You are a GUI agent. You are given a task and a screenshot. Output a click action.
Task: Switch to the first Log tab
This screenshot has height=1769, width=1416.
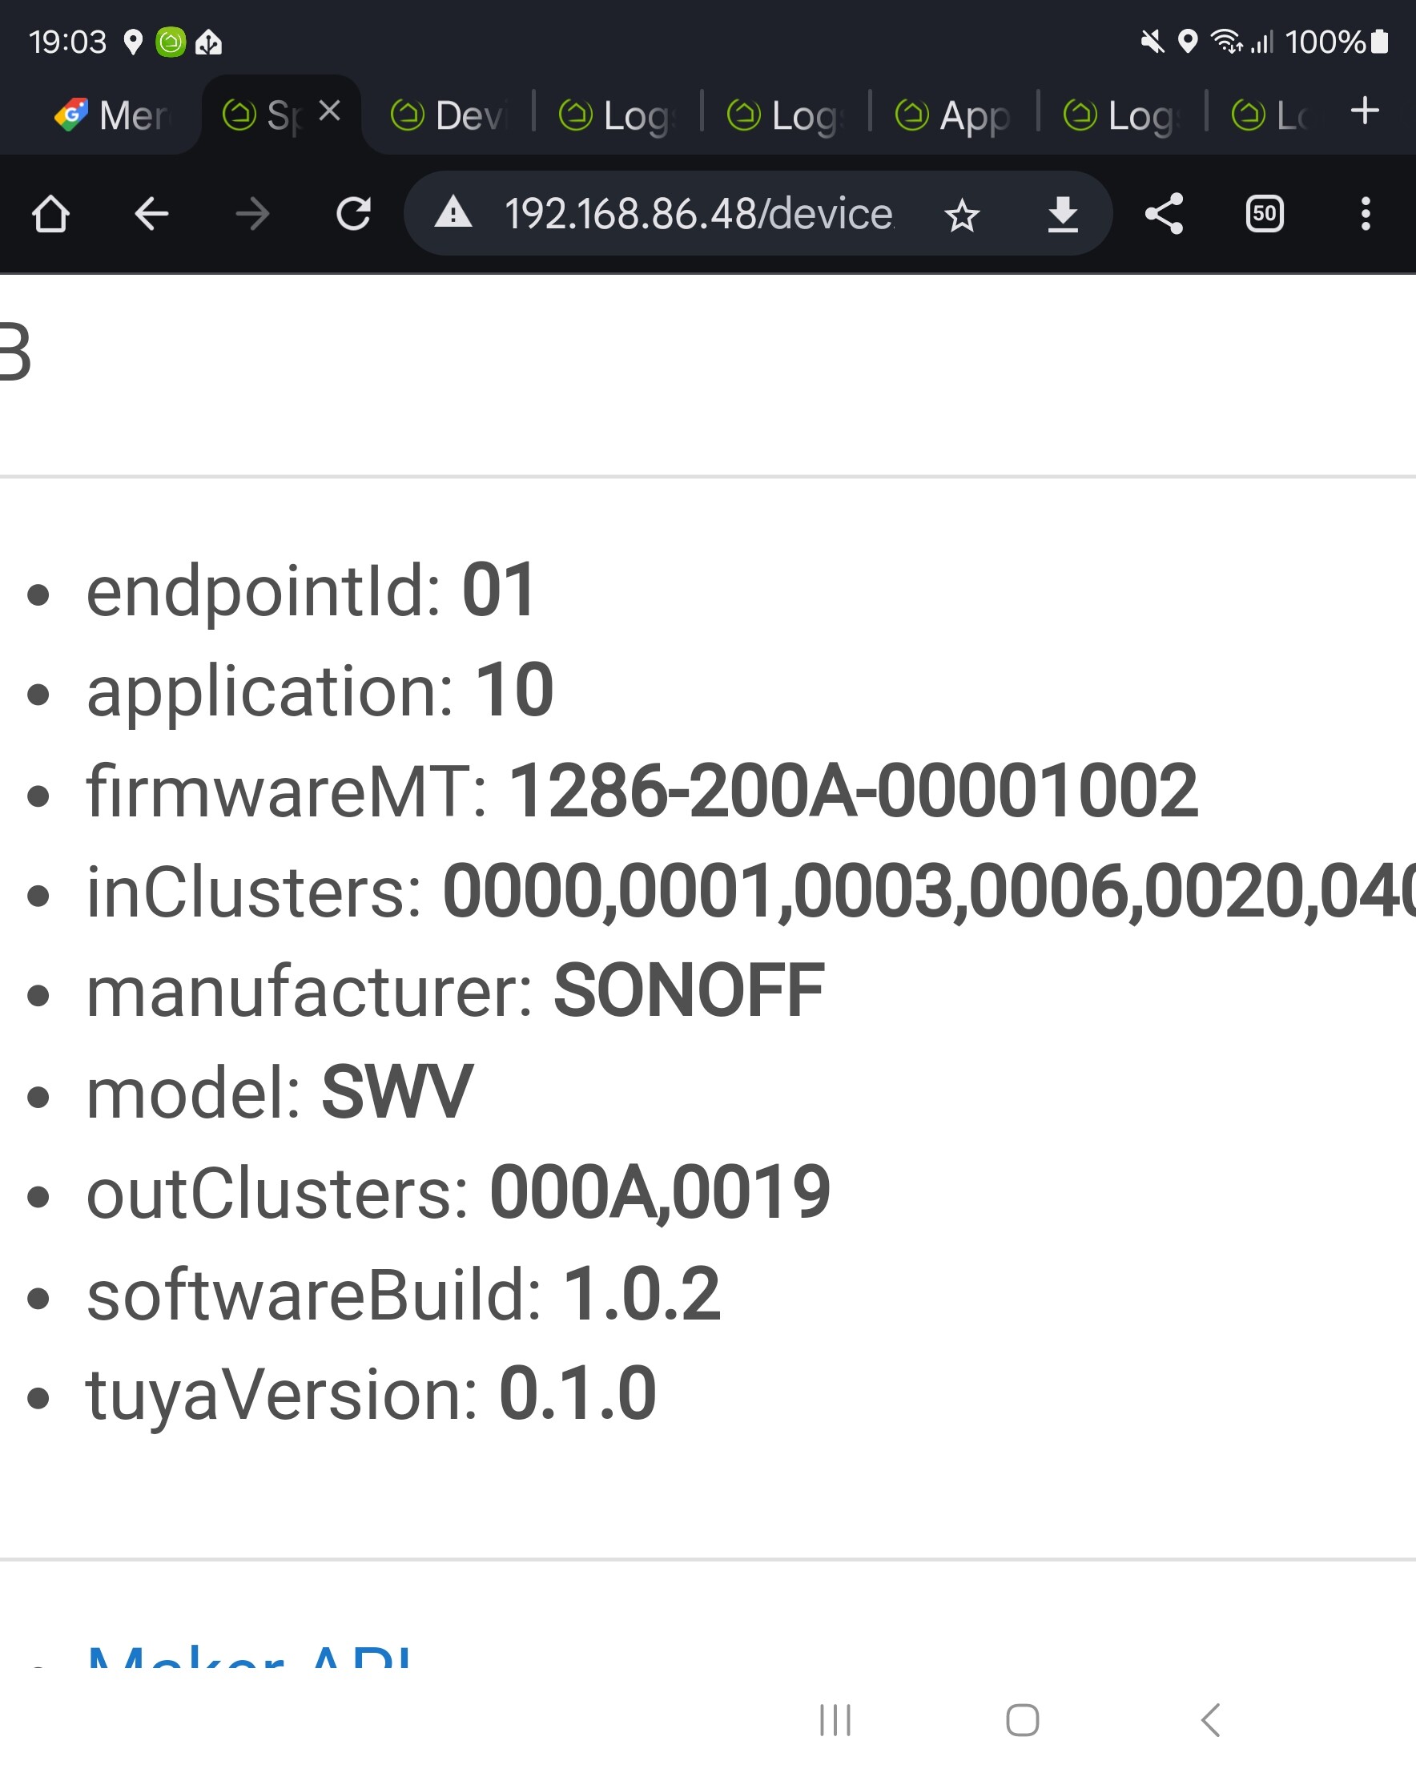point(617,115)
